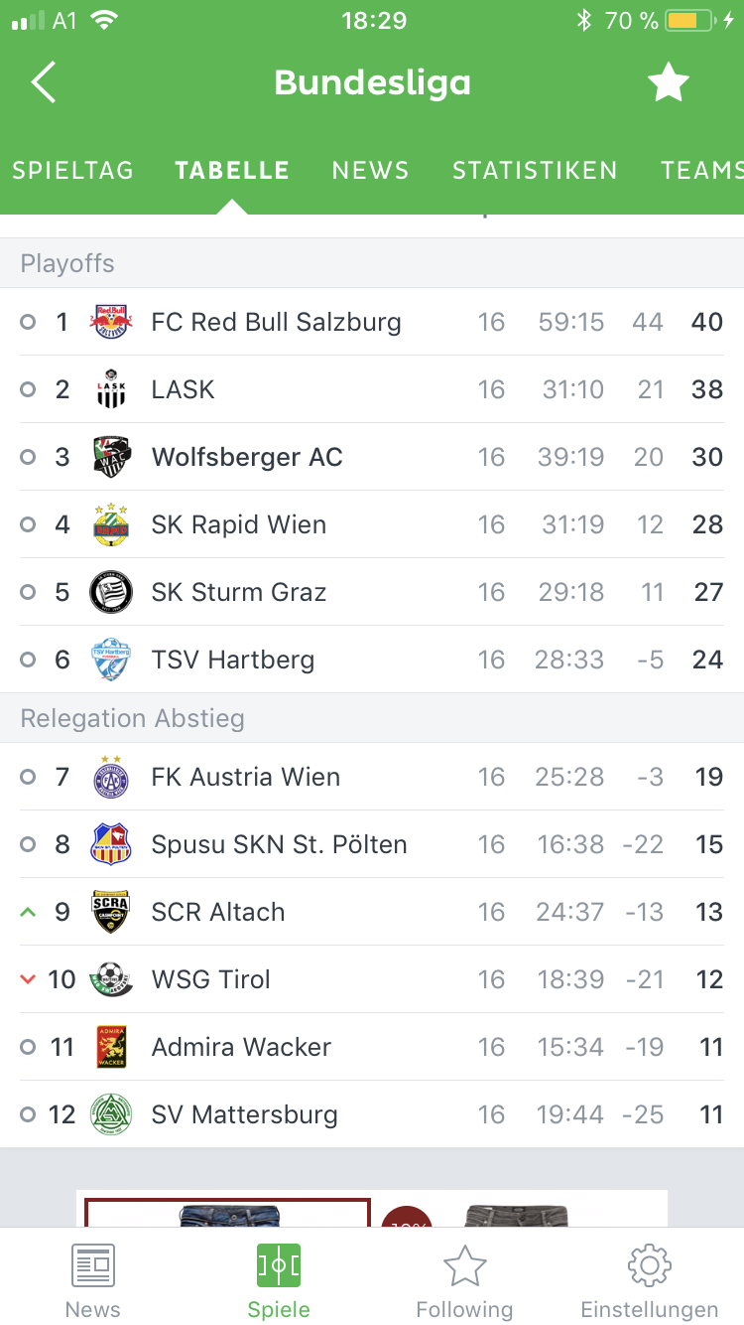Open the Wolfsberger AC team row
Screen dimensions: 744x1325
click(372, 457)
